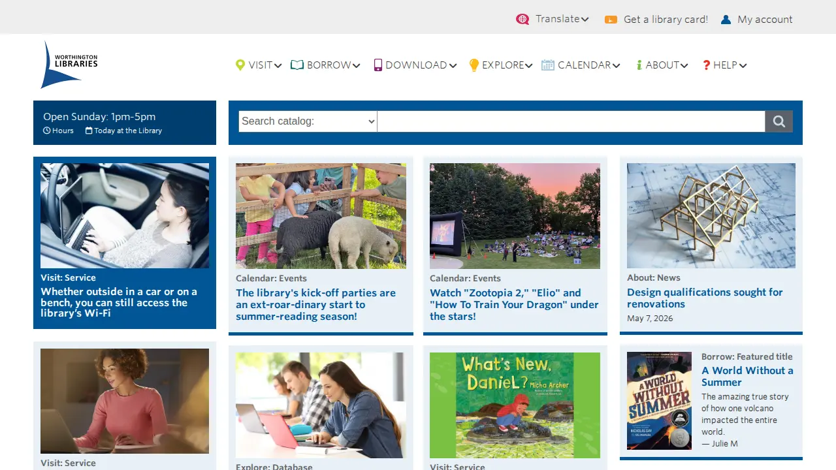Open the ABOUT menu
The image size is (836, 470).
click(662, 65)
